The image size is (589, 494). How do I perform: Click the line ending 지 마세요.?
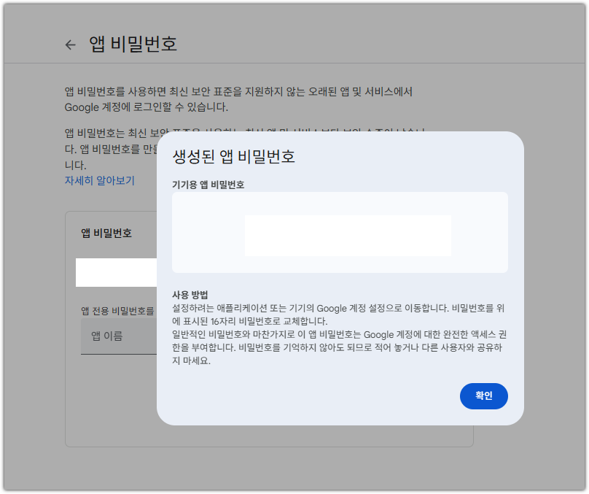pos(191,361)
